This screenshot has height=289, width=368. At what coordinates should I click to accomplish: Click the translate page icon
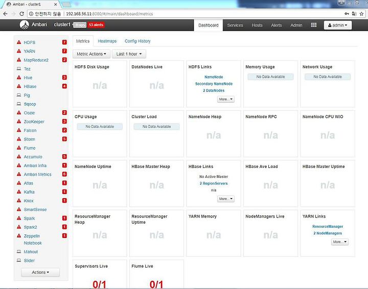coord(354,14)
